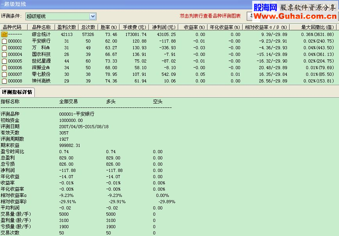Sort by the 总次数 column header
339x236 pixels.
coord(88,27)
